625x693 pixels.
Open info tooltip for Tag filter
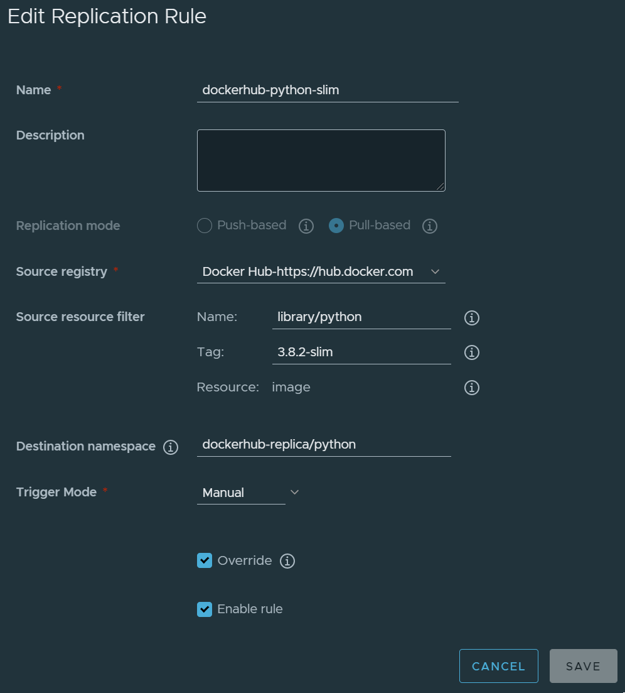click(471, 353)
